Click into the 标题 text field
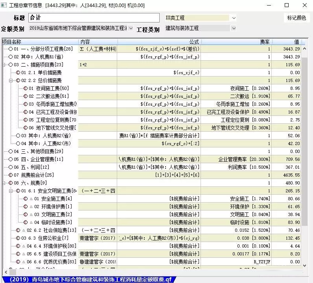Viewport: 313px width, 283px height. [94, 18]
